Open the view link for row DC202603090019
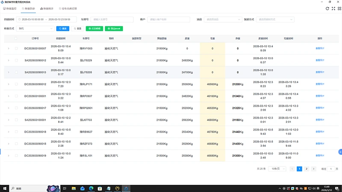The width and height of the screenshot is (342, 192). click(x=320, y=155)
